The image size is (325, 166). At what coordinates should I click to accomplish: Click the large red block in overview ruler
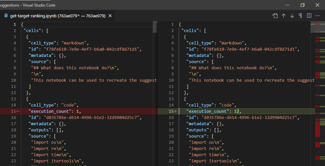(317, 130)
